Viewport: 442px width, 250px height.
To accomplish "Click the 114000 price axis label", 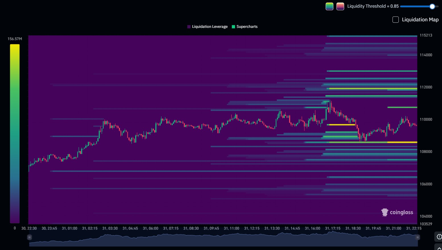I will (x=426, y=55).
